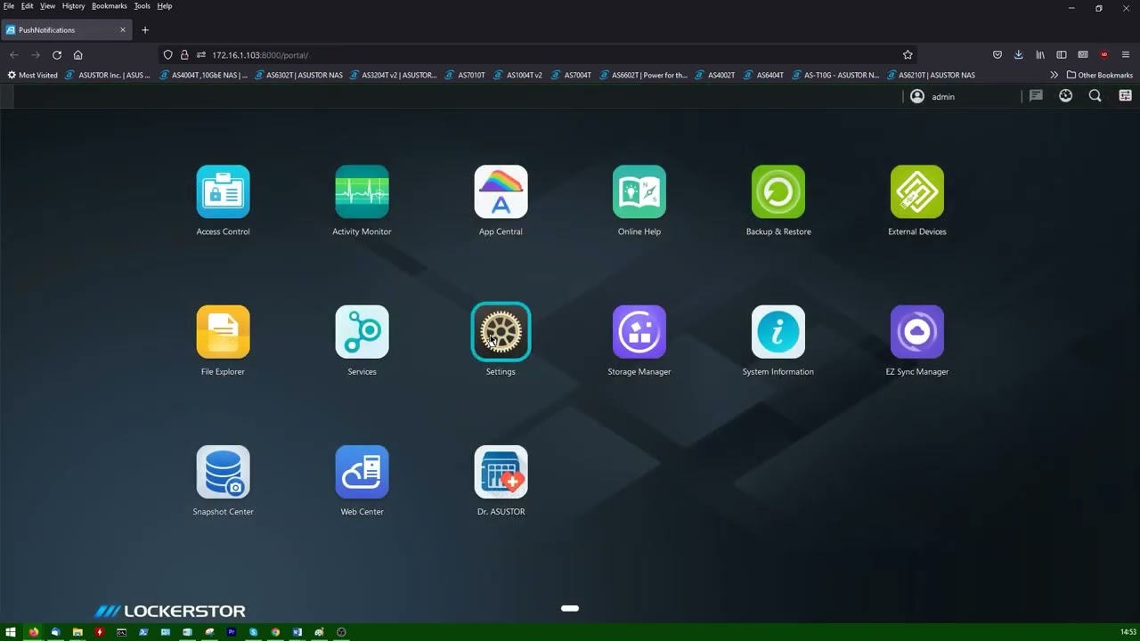The image size is (1140, 641).
Task: Open the browser Downloads panel
Action: (1019, 54)
